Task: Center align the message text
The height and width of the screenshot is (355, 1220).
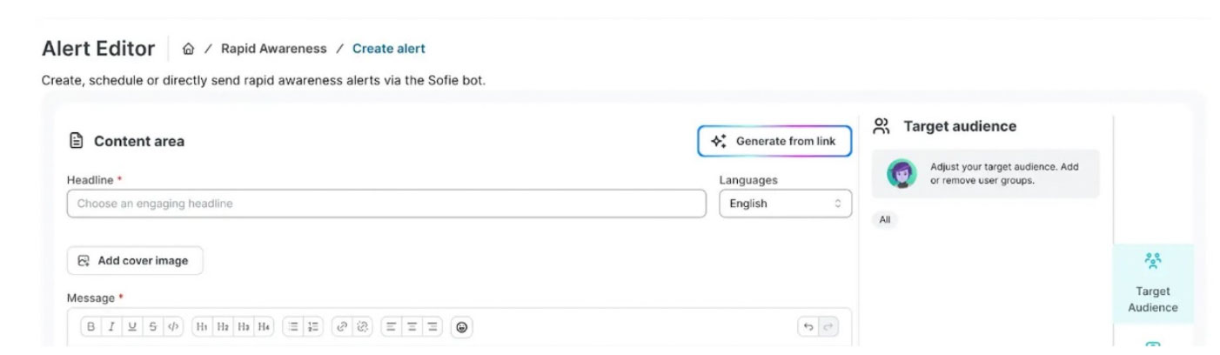Action: coord(412,327)
